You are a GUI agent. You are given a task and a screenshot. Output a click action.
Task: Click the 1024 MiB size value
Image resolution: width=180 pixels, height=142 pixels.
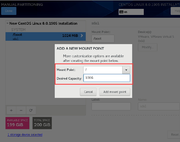tap(70, 35)
